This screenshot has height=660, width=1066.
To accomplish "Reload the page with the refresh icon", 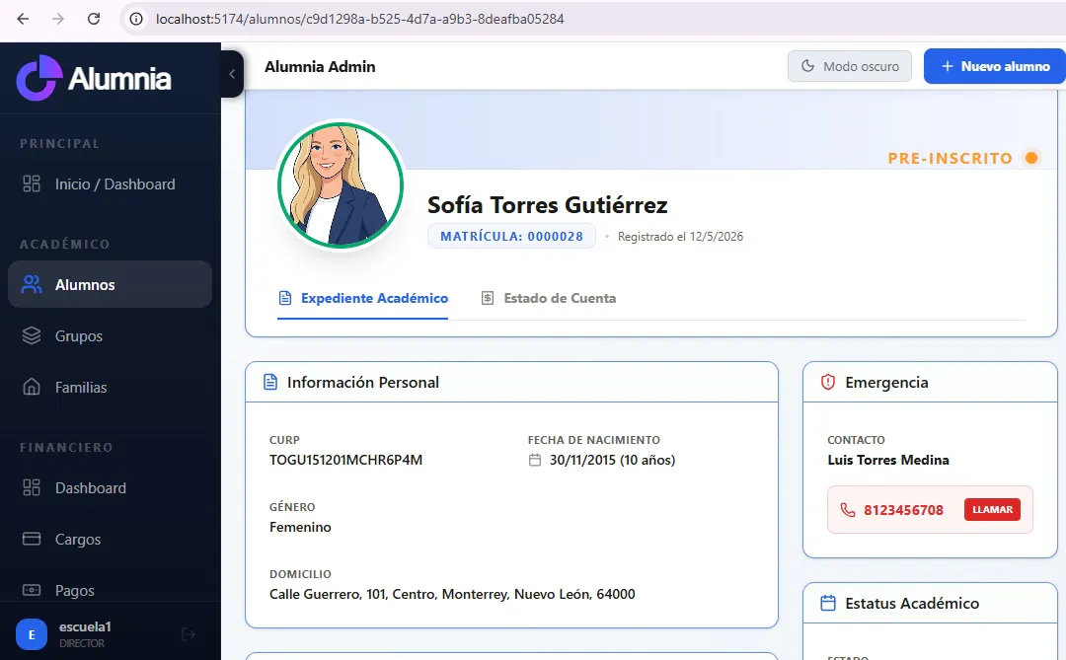I will [x=94, y=19].
